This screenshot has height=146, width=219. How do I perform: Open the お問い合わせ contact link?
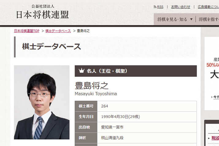pyautogui.click(x=181, y=7)
